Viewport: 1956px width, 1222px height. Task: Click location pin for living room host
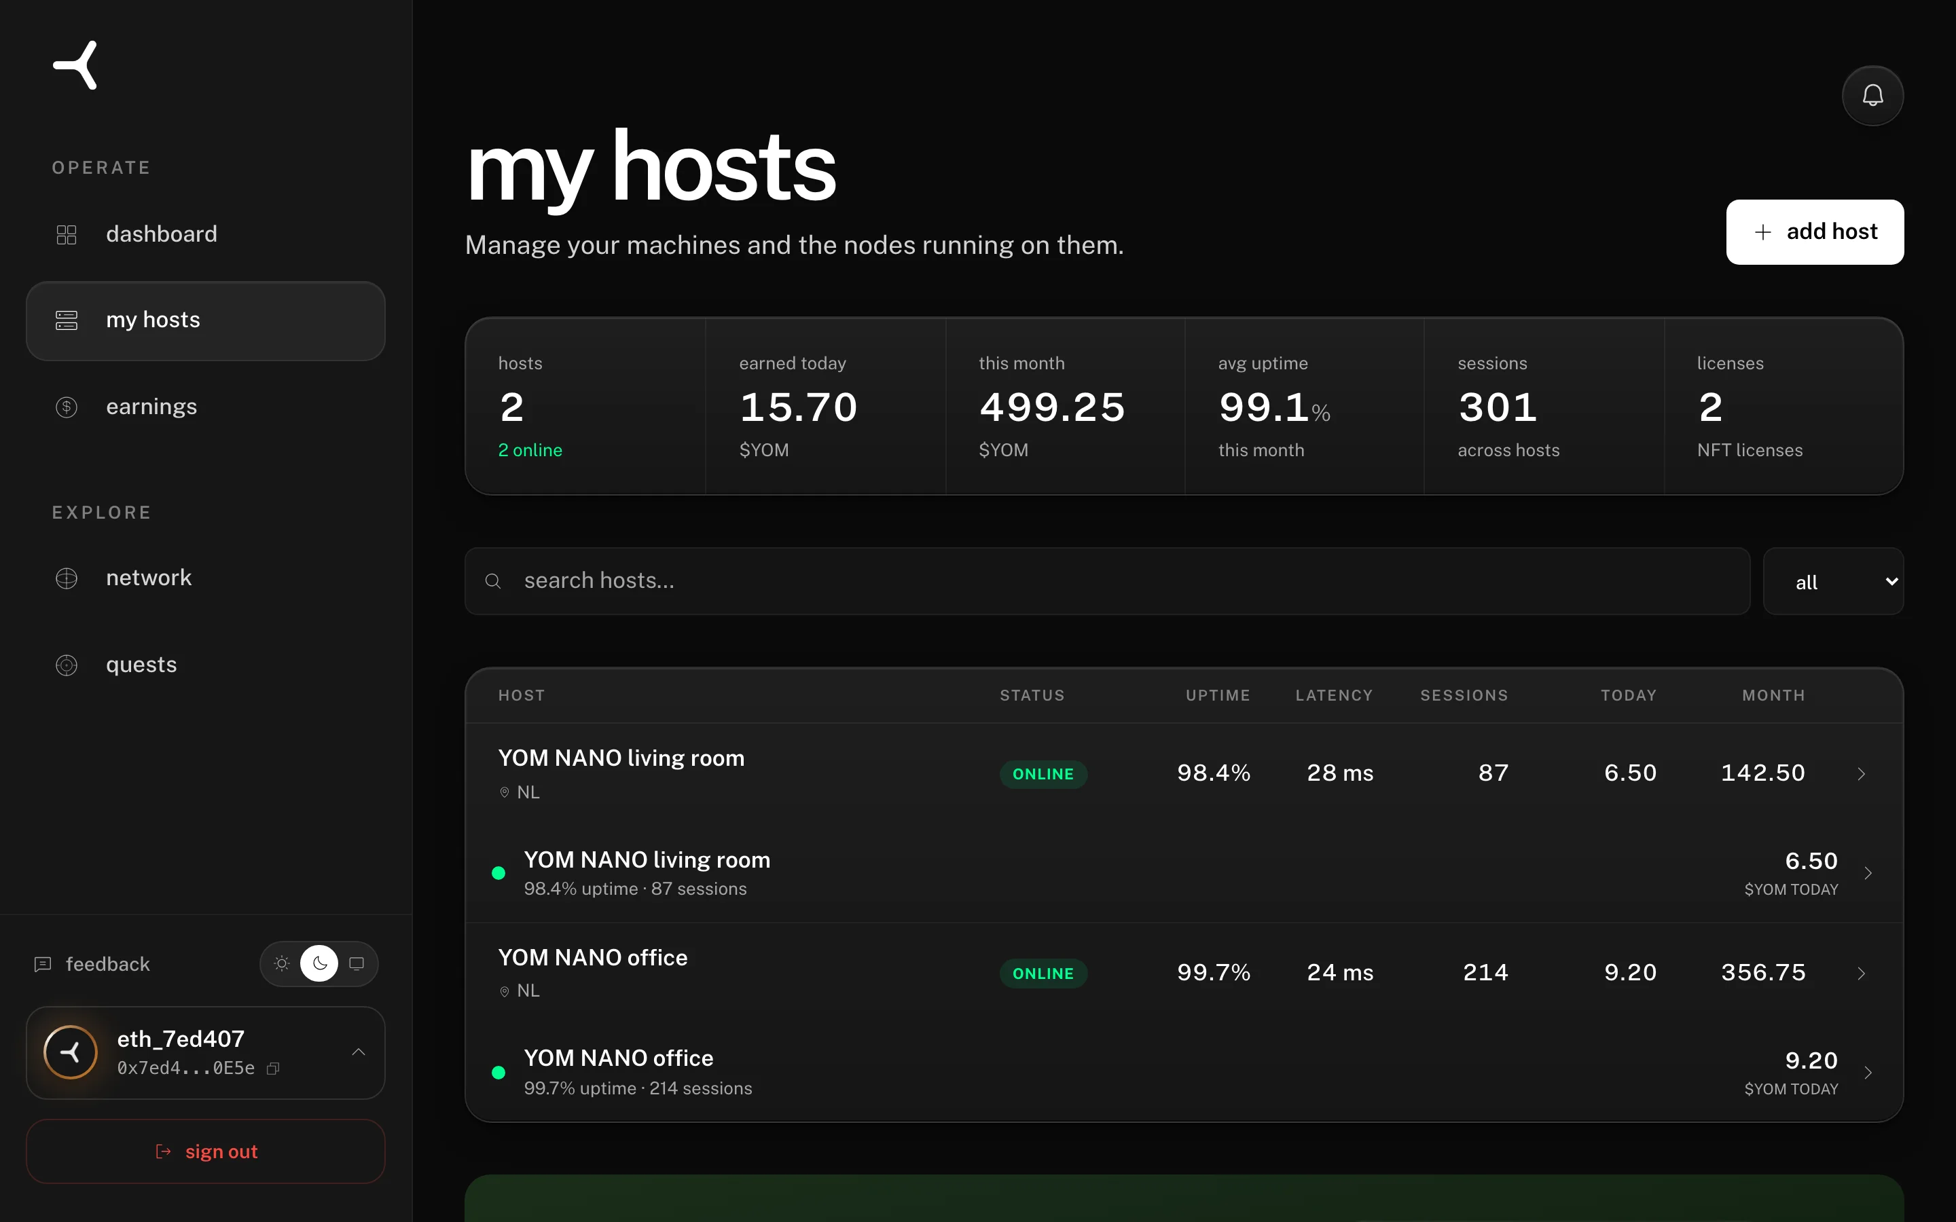click(505, 792)
